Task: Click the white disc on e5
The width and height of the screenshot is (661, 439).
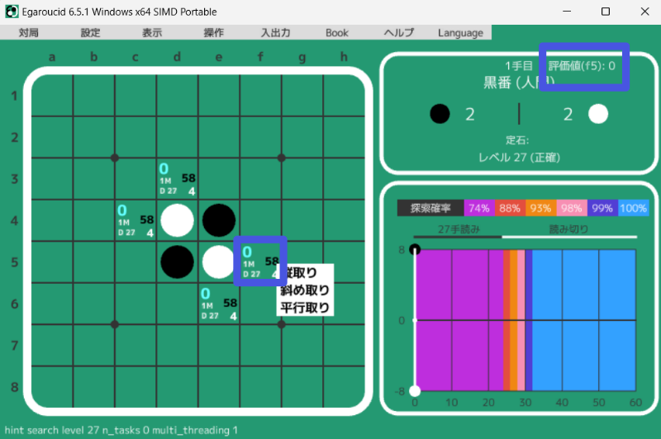Action: click(x=219, y=262)
